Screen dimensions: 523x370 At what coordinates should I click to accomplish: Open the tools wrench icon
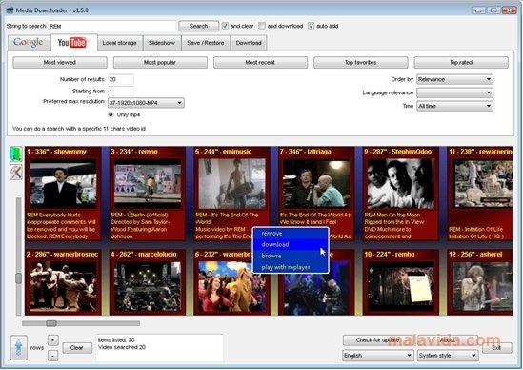pos(15,172)
